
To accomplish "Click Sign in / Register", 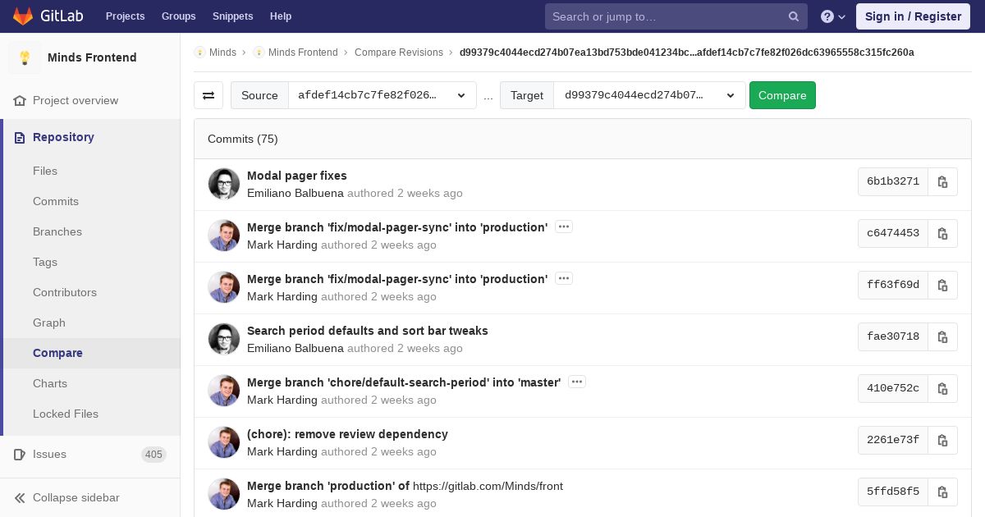I will 913,16.
